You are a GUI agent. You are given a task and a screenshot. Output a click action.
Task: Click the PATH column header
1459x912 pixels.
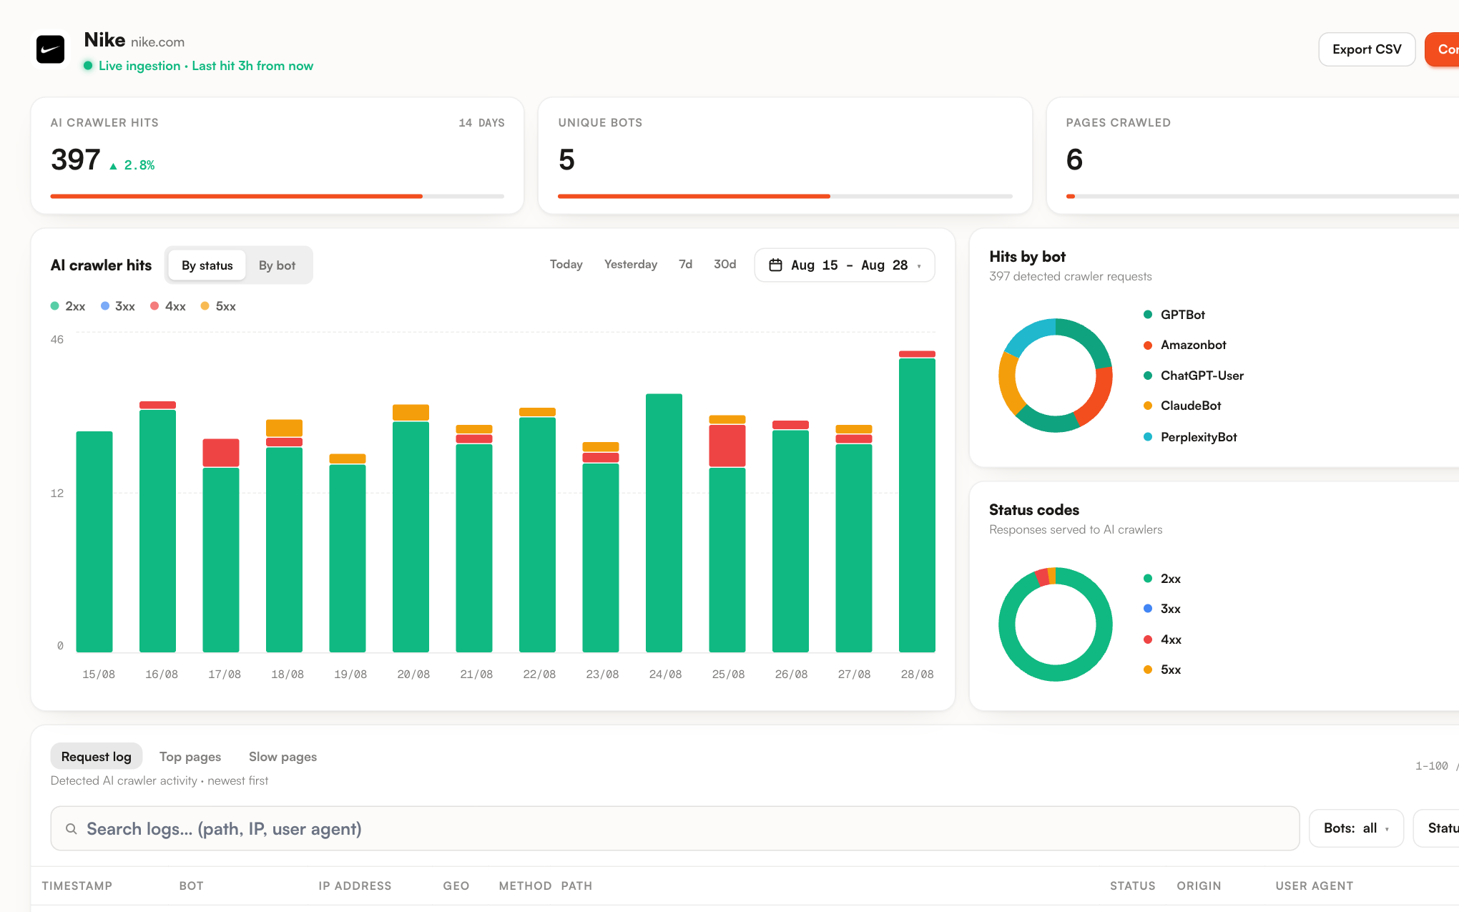tap(576, 886)
